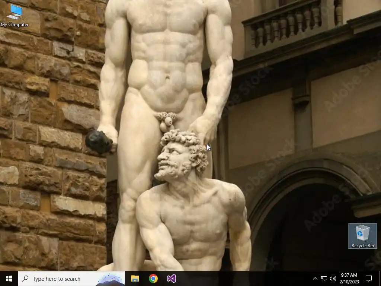Launch Google Chrome from the taskbar
Viewport: 381px width, 286px height.
[x=153, y=279]
